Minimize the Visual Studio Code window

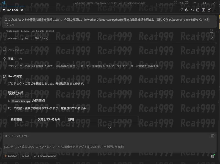click(x=195, y=3)
